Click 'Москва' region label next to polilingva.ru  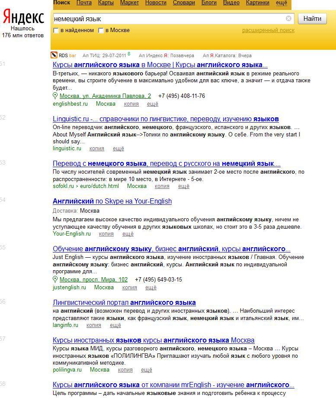point(99,369)
